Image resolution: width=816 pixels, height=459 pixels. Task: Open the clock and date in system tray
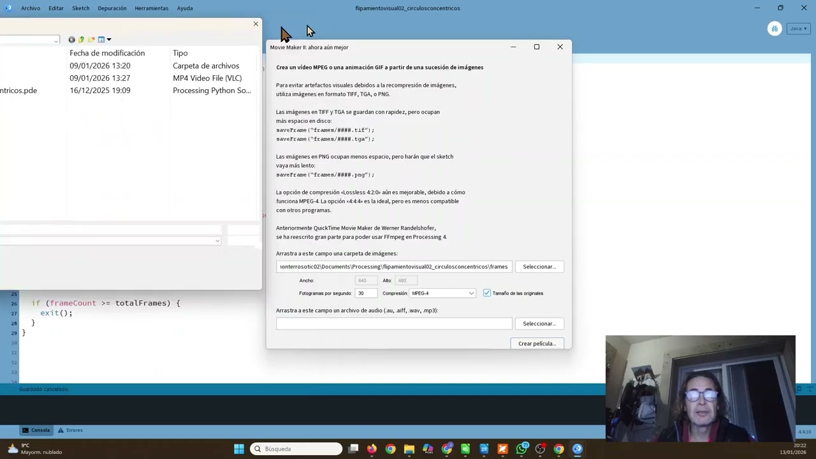point(792,449)
